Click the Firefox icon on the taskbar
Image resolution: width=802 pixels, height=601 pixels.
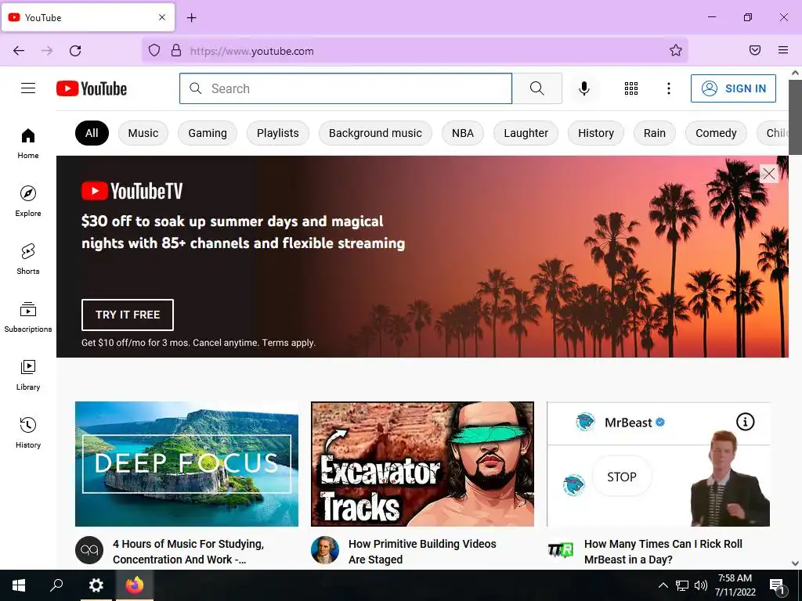point(135,585)
